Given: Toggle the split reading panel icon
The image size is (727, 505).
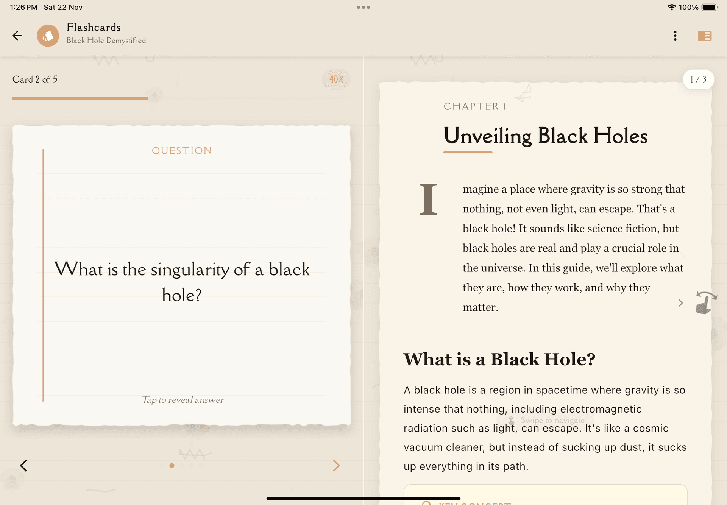Looking at the screenshot, I should (x=705, y=36).
